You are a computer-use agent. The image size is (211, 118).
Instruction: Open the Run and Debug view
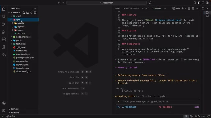(4, 32)
